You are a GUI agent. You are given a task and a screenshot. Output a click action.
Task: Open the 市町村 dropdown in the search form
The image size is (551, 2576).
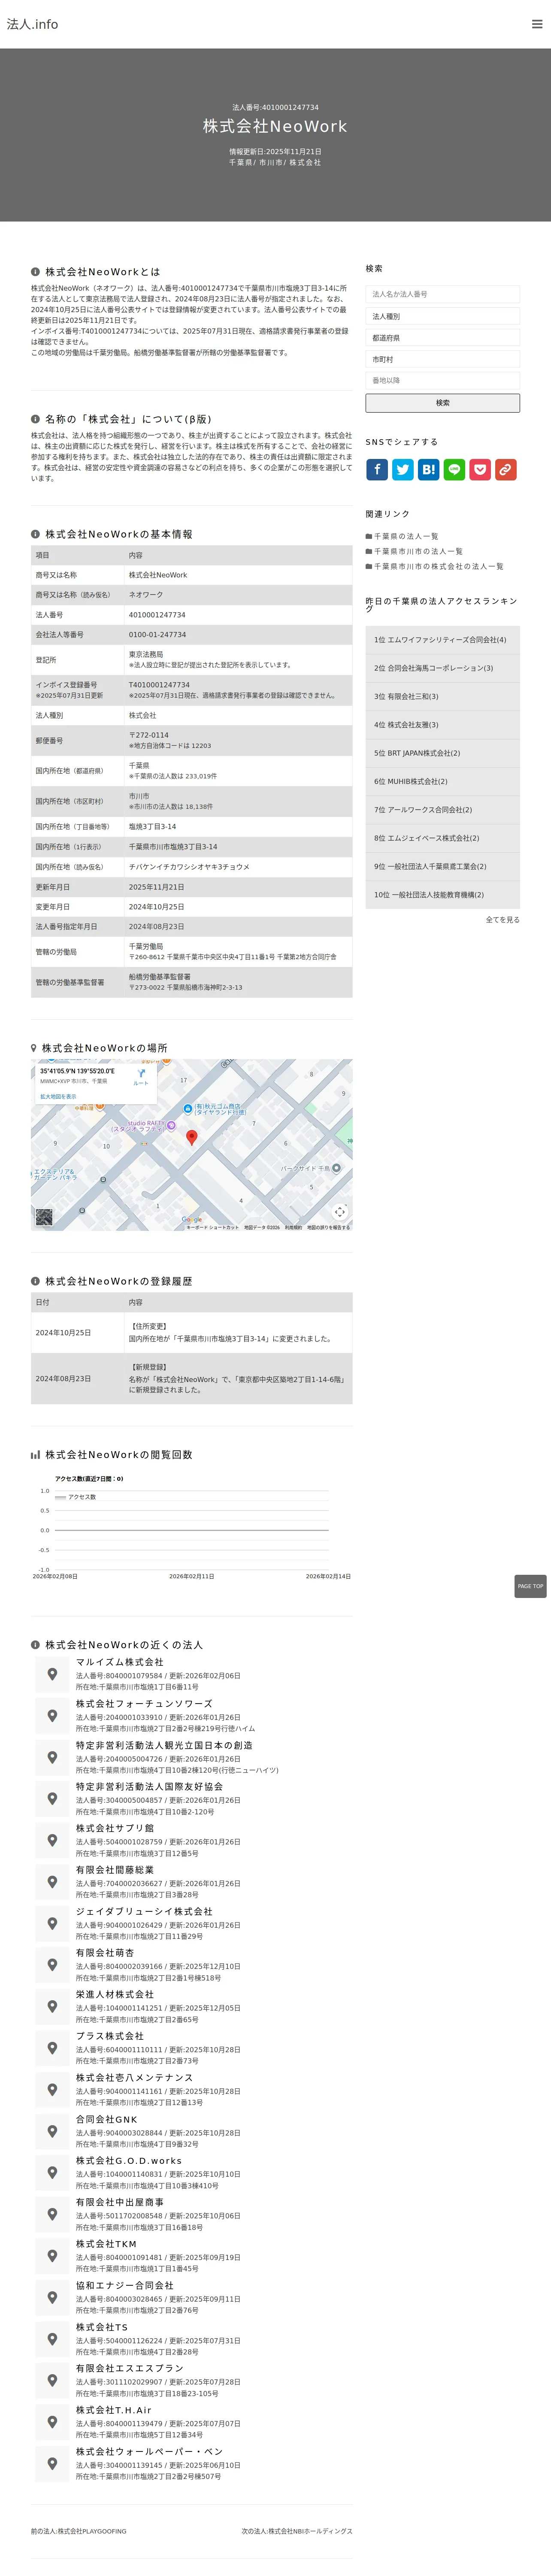442,359
